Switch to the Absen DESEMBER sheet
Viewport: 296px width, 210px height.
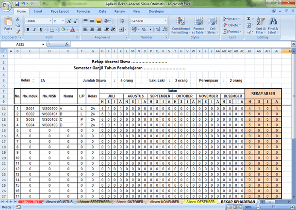coord(200,202)
